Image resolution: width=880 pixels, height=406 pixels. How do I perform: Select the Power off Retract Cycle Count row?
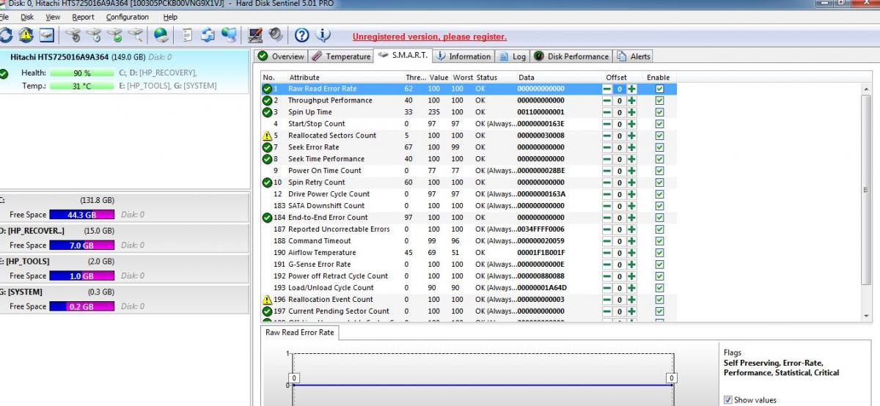(x=469, y=276)
